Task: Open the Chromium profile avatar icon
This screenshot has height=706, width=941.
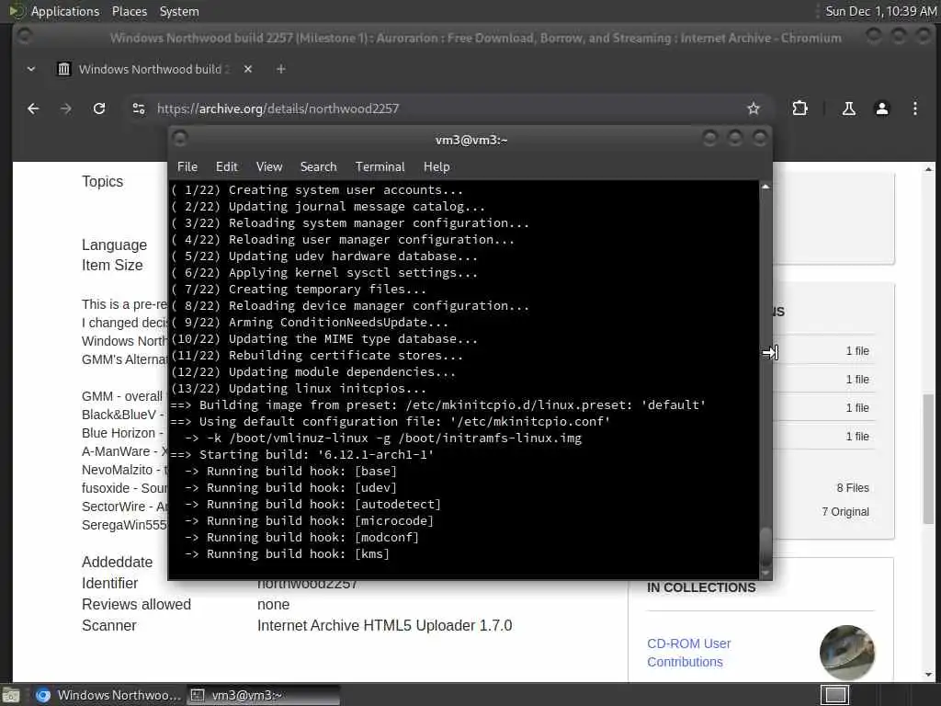Action: point(881,108)
